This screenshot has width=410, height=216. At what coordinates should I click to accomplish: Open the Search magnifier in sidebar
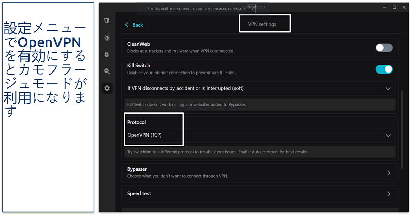tap(107, 71)
